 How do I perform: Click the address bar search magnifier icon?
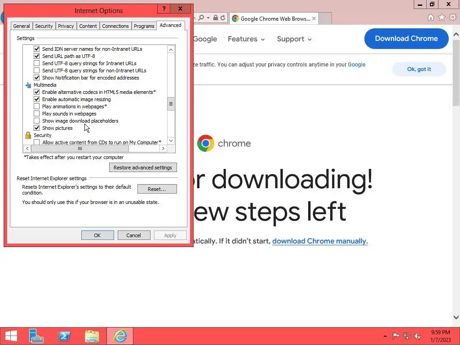coord(201,18)
